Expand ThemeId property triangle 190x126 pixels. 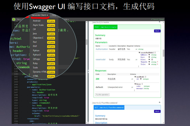[149, 62]
